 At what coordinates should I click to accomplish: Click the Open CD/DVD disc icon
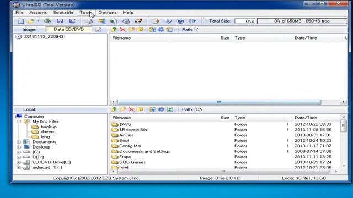coord(47,21)
